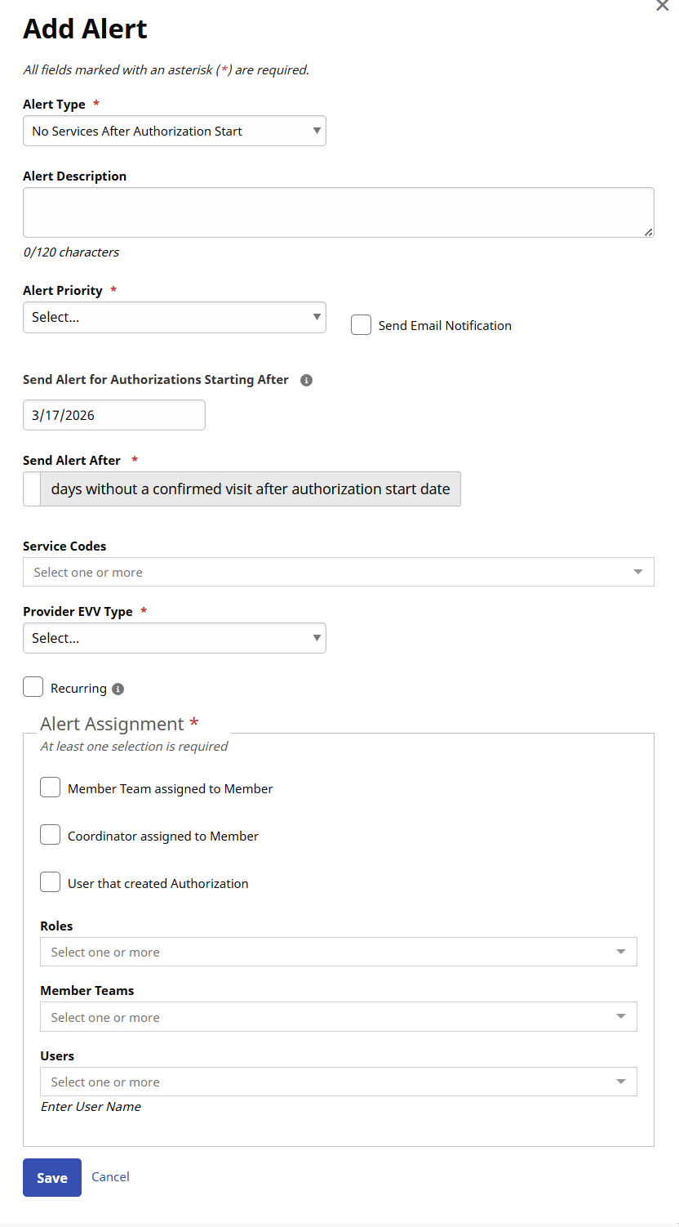Click the Recurring info icon
Viewport: 679px width, 1227px height.
click(x=118, y=689)
